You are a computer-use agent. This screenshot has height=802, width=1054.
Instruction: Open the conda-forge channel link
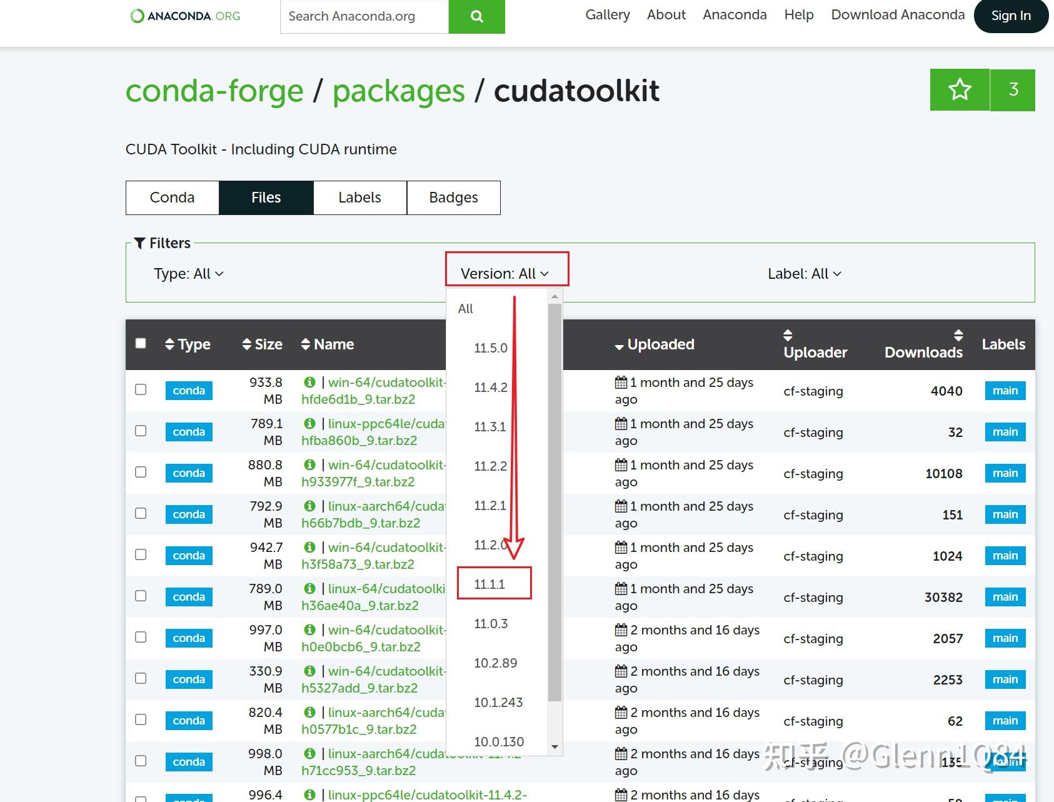(x=213, y=91)
